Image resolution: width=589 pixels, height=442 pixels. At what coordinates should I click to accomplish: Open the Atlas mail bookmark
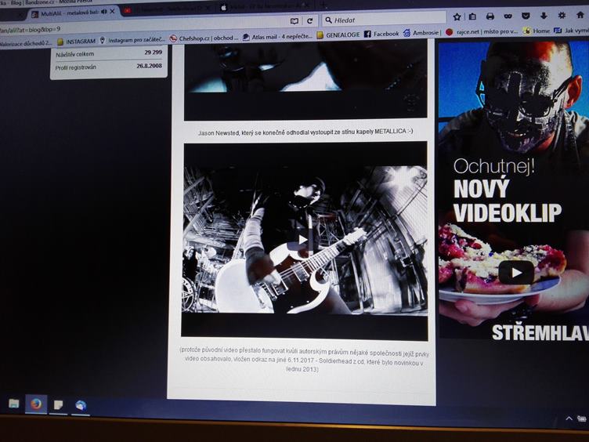pos(277,37)
